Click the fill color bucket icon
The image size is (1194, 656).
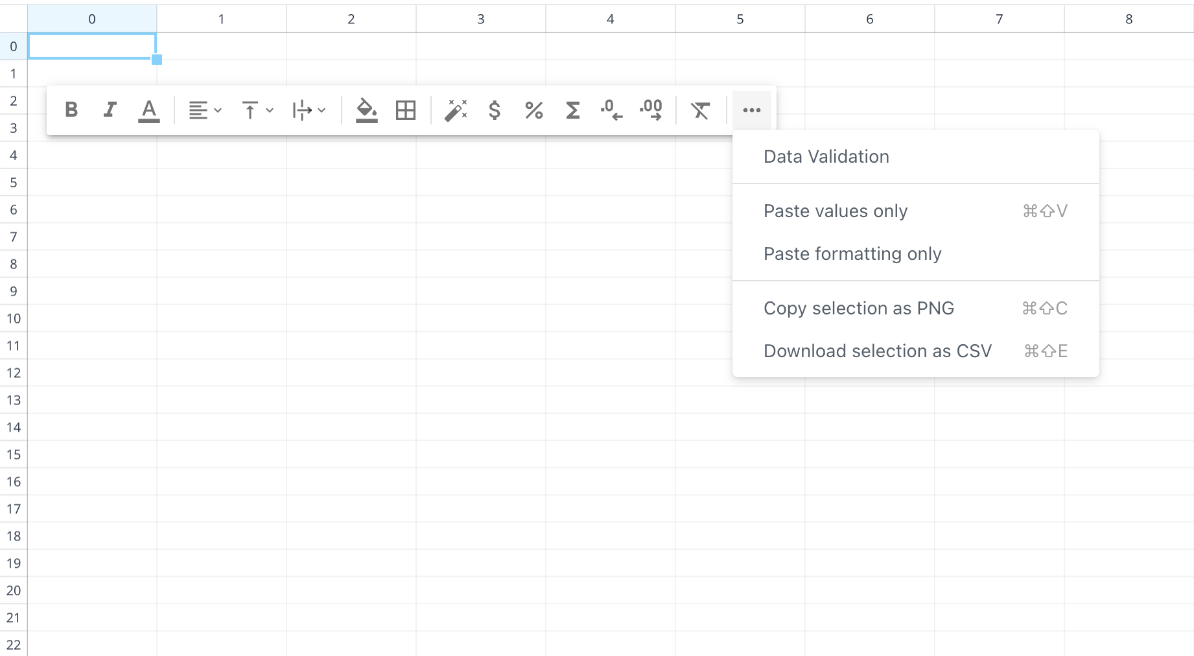pyautogui.click(x=366, y=110)
